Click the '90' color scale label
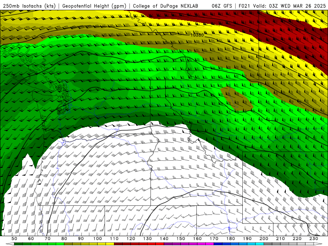This screenshot has width=328, height=246. [81, 239]
